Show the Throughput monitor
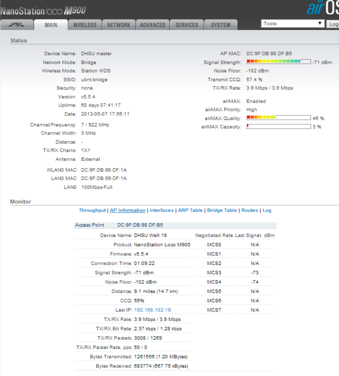This screenshot has width=339, height=376. (92, 210)
